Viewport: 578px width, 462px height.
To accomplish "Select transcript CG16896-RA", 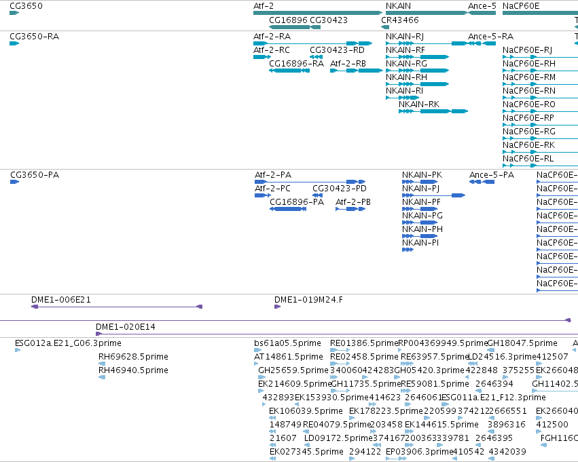I will point(296,64).
